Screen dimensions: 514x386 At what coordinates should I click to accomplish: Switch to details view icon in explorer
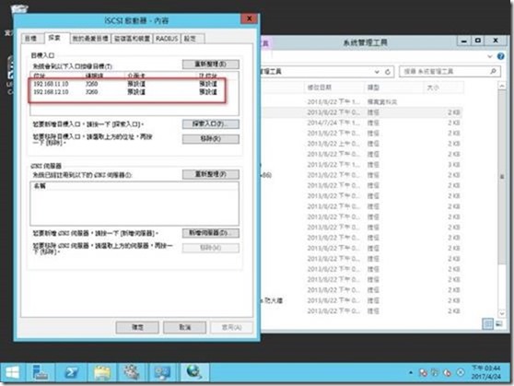488,323
